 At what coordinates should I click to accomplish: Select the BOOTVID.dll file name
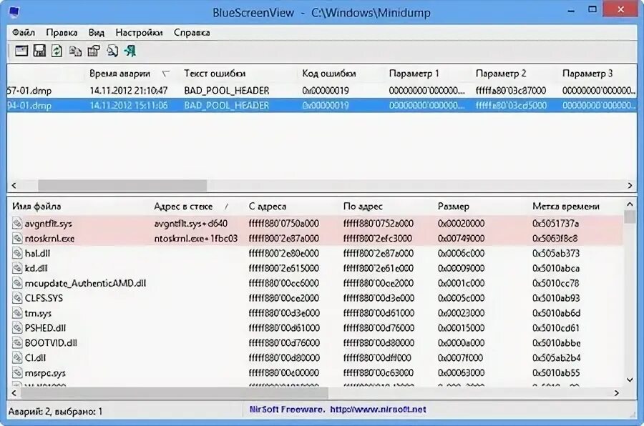point(51,342)
